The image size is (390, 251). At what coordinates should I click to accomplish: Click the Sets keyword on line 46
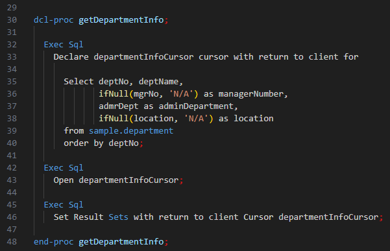click(x=118, y=217)
